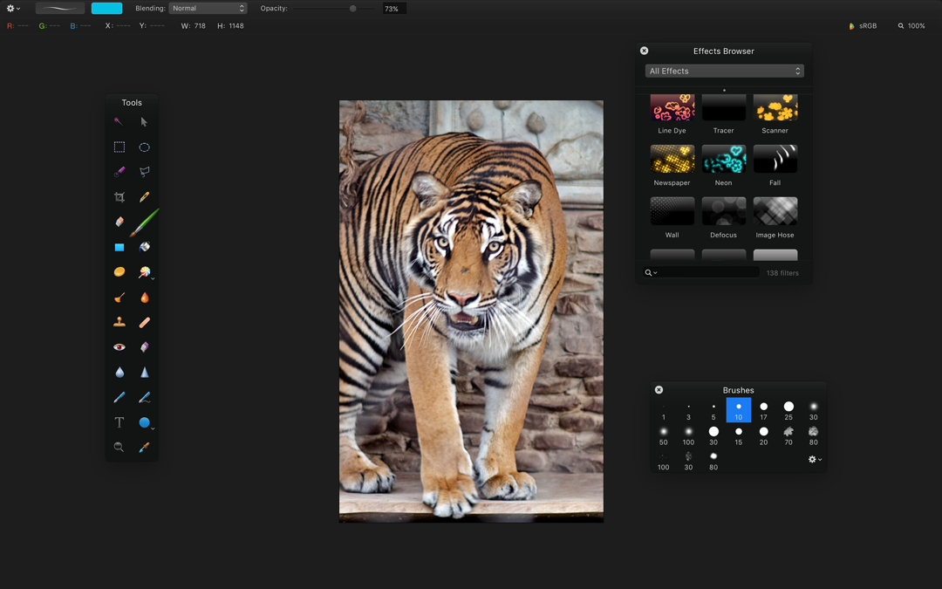Pick the yellow Pencil tool
This screenshot has width=942, height=589.
tap(144, 197)
